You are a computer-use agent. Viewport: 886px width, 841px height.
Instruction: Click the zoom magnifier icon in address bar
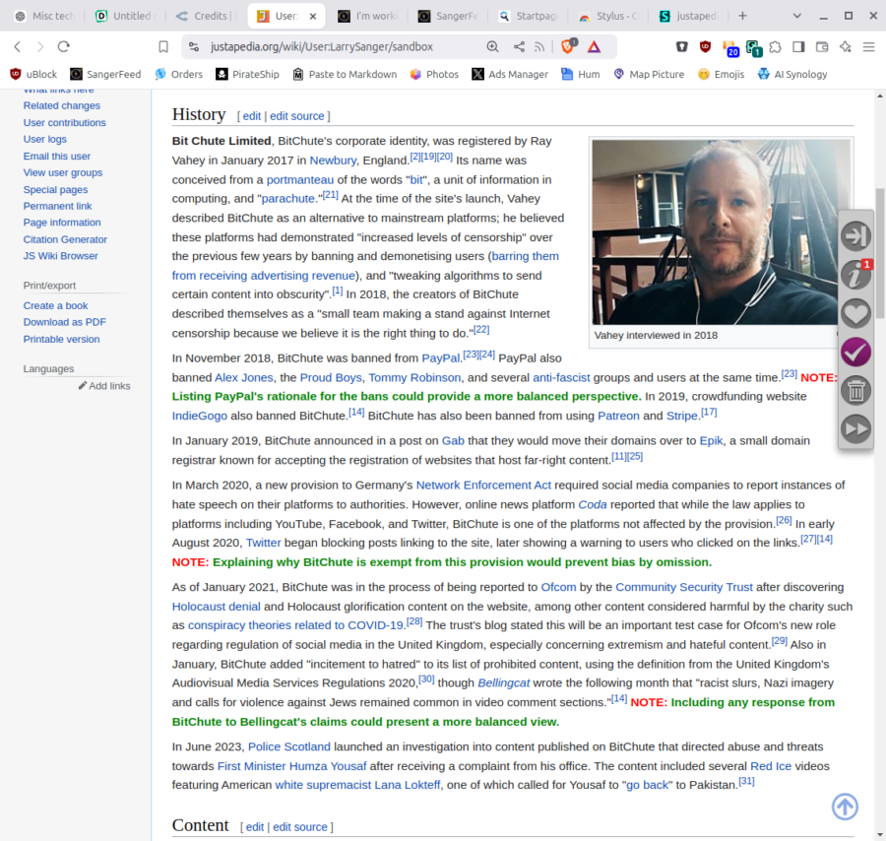(x=492, y=46)
